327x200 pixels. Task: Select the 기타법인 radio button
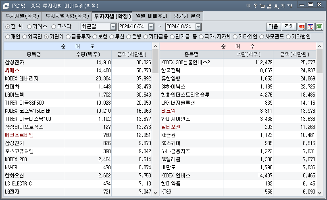pyautogui.click(x=288, y=37)
